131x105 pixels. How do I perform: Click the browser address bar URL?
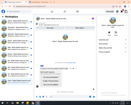click(31, 7)
